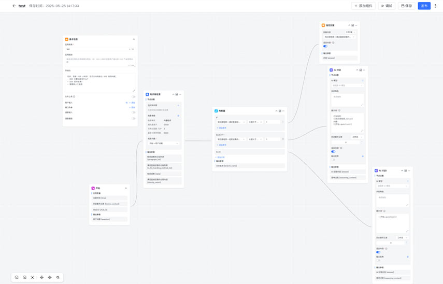Image resolution: width=443 pixels, height=284 pixels.
Task: Collapse the 基本信息 panel
Action: pyautogui.click(x=134, y=39)
